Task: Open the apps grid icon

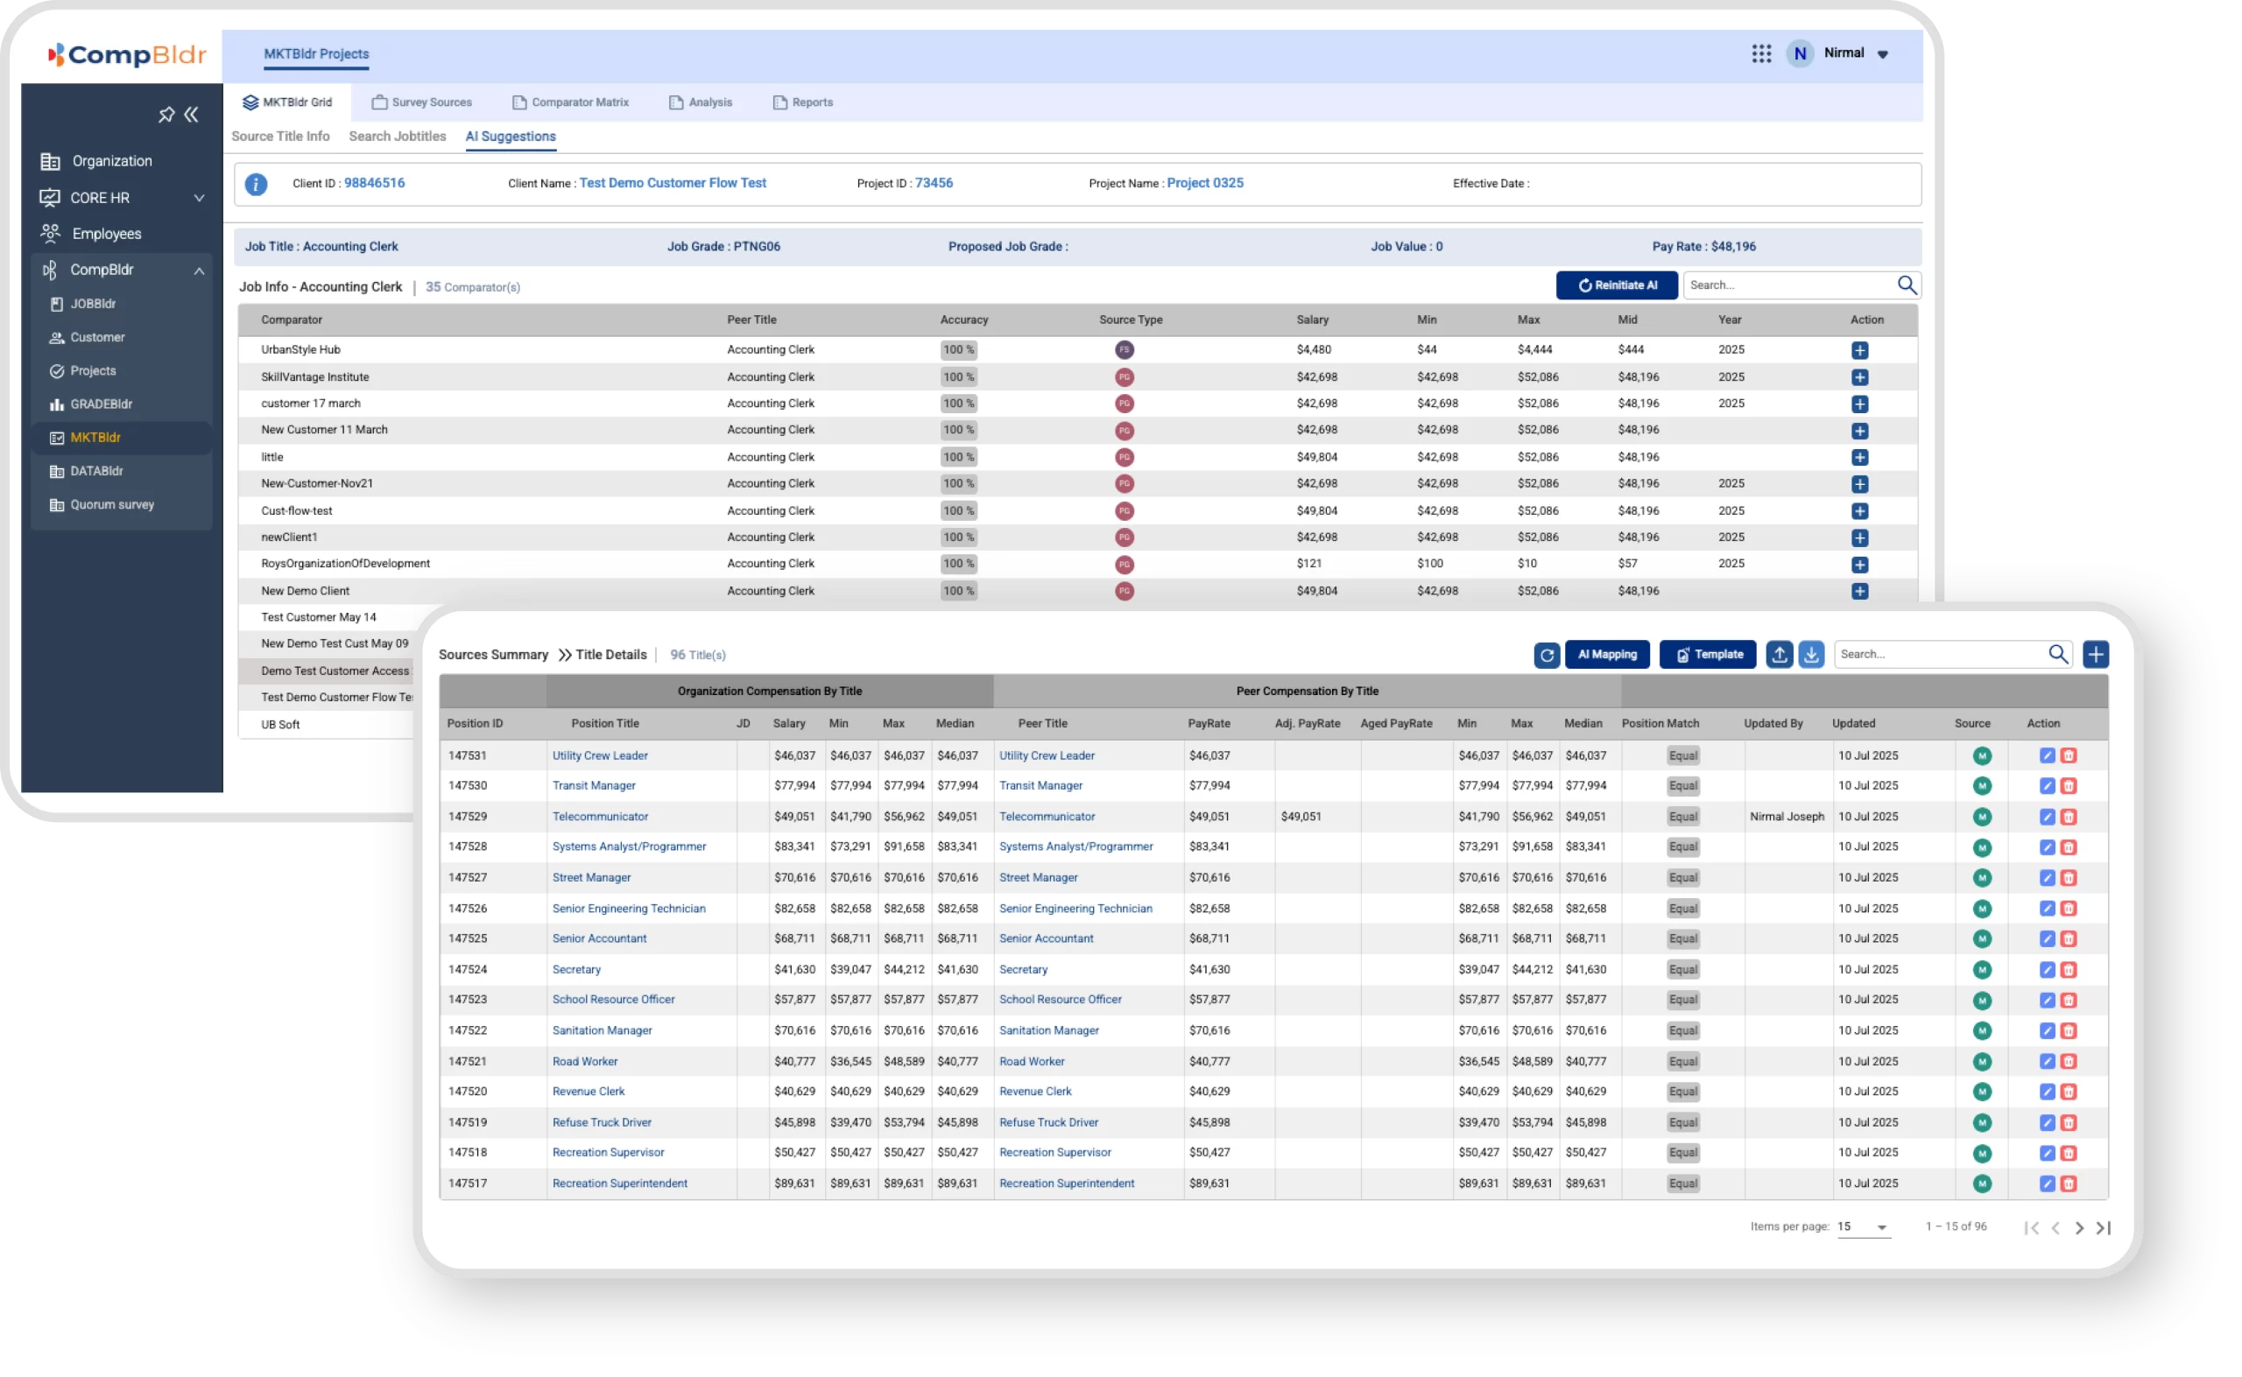Action: tap(1761, 53)
